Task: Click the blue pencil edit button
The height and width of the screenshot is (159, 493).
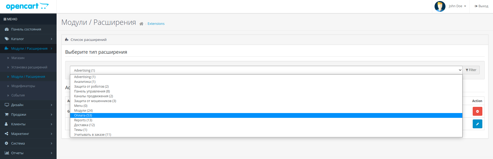Action: [x=477, y=124]
